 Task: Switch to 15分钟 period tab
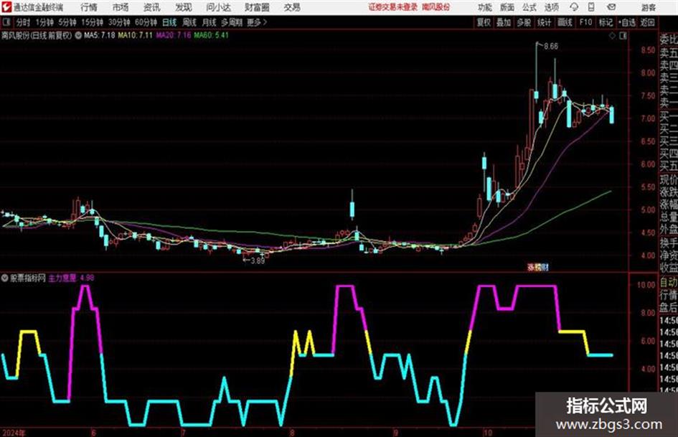coord(92,22)
